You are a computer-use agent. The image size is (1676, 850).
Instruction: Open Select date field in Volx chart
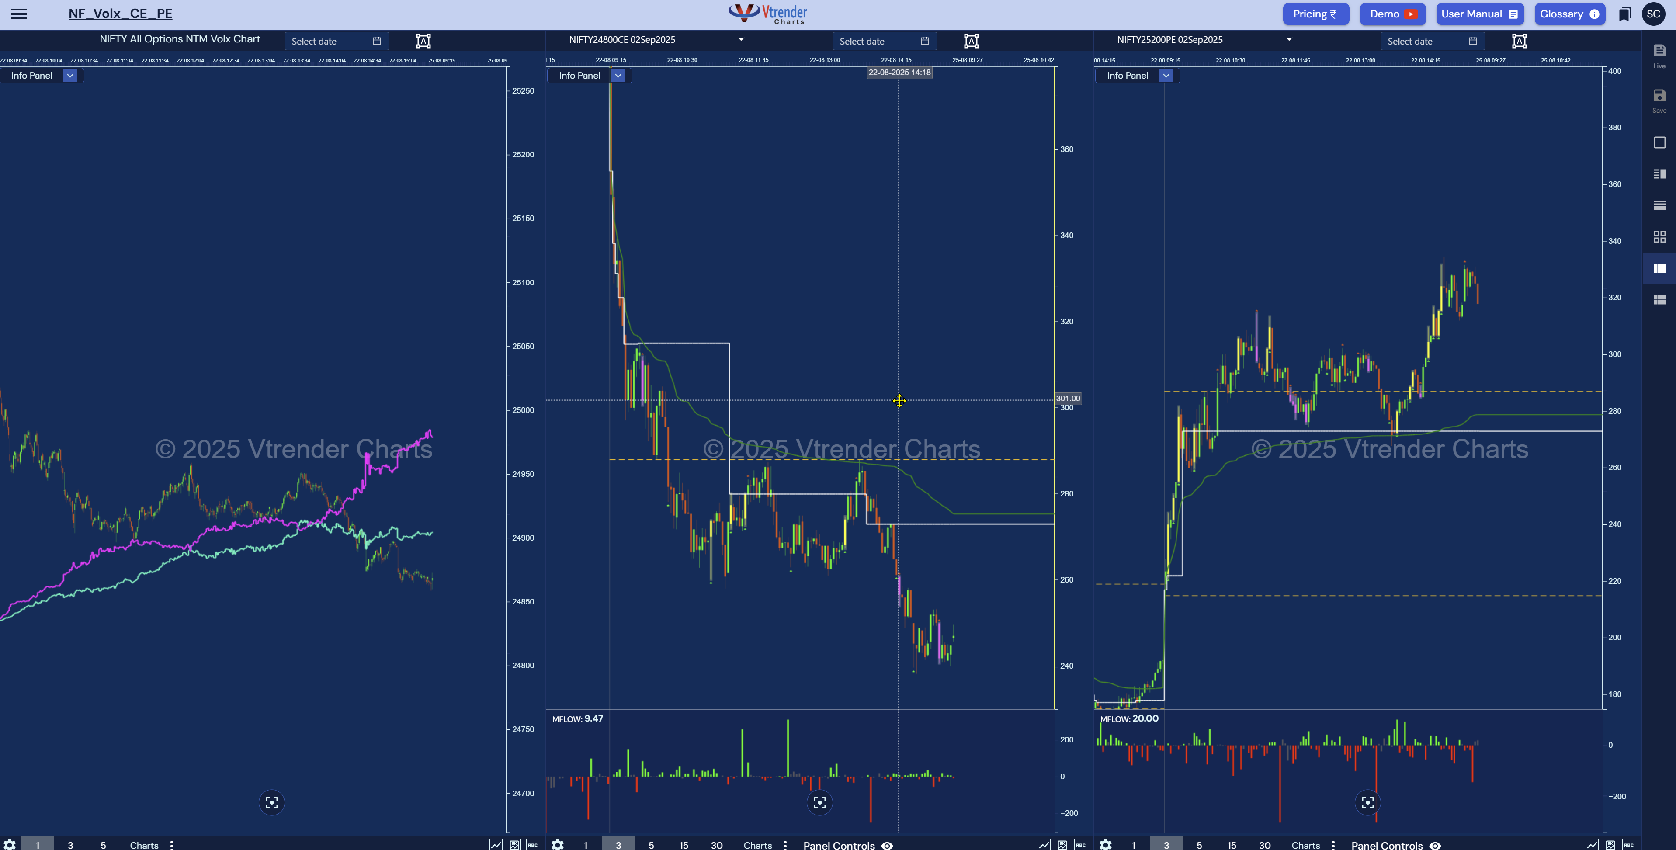click(337, 41)
